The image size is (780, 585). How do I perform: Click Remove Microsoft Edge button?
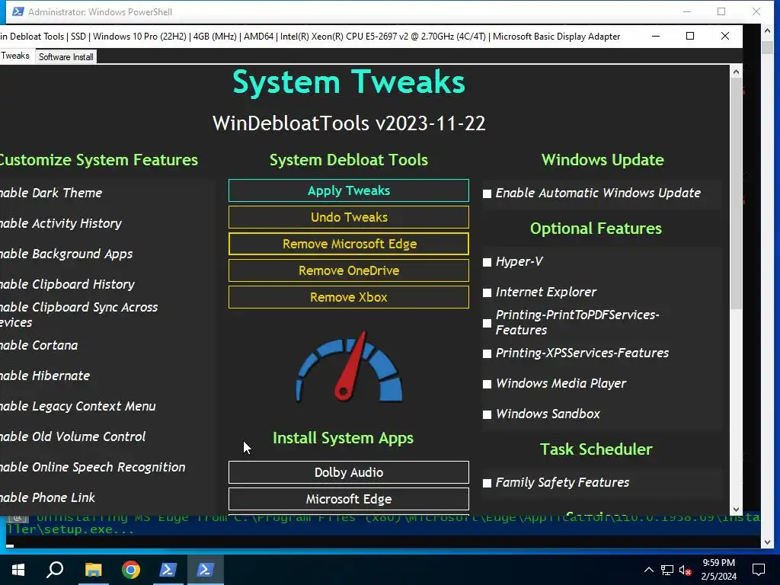point(348,244)
